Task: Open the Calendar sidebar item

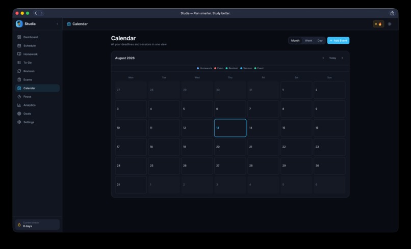Action: 38,88
